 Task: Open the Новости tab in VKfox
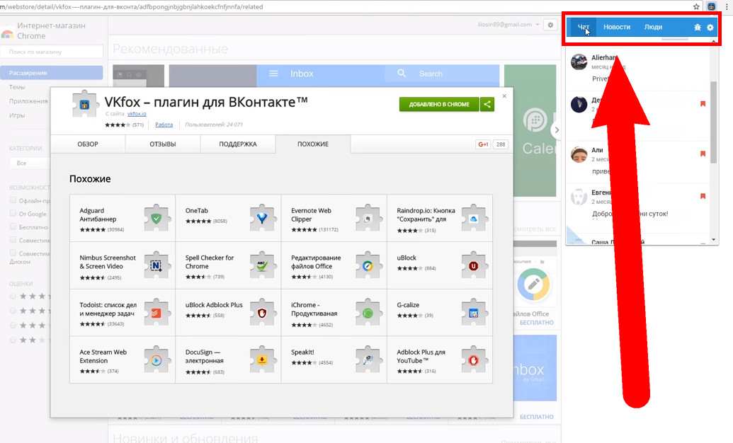[x=616, y=28]
